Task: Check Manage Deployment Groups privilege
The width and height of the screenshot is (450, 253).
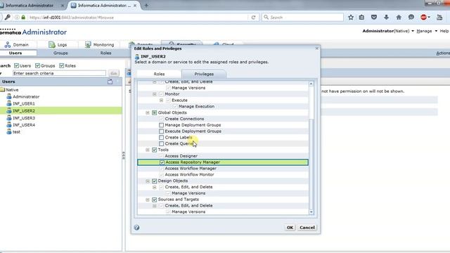Action: point(161,125)
